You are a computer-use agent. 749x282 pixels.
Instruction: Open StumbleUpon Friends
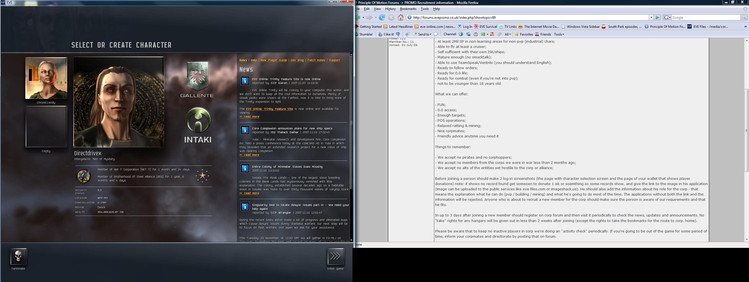[543, 34]
